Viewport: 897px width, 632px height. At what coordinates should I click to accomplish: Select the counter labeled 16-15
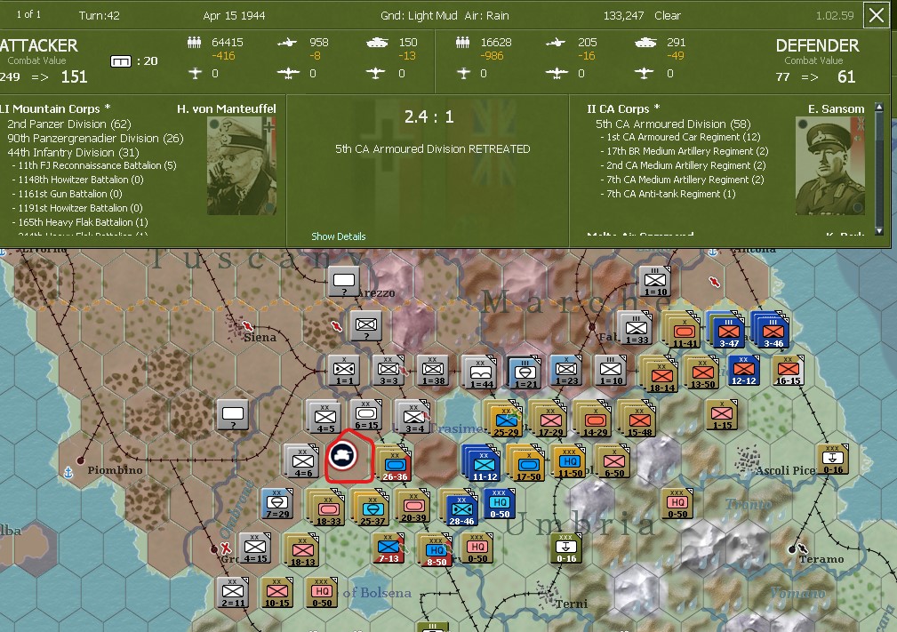tap(788, 370)
